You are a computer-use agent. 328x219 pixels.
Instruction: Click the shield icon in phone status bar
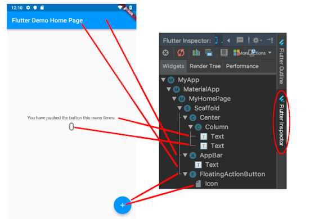(x=35, y=8)
